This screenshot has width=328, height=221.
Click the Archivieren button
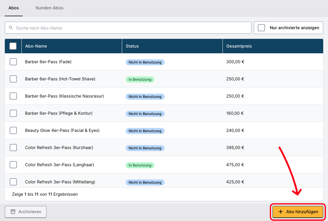pyautogui.click(x=26, y=212)
